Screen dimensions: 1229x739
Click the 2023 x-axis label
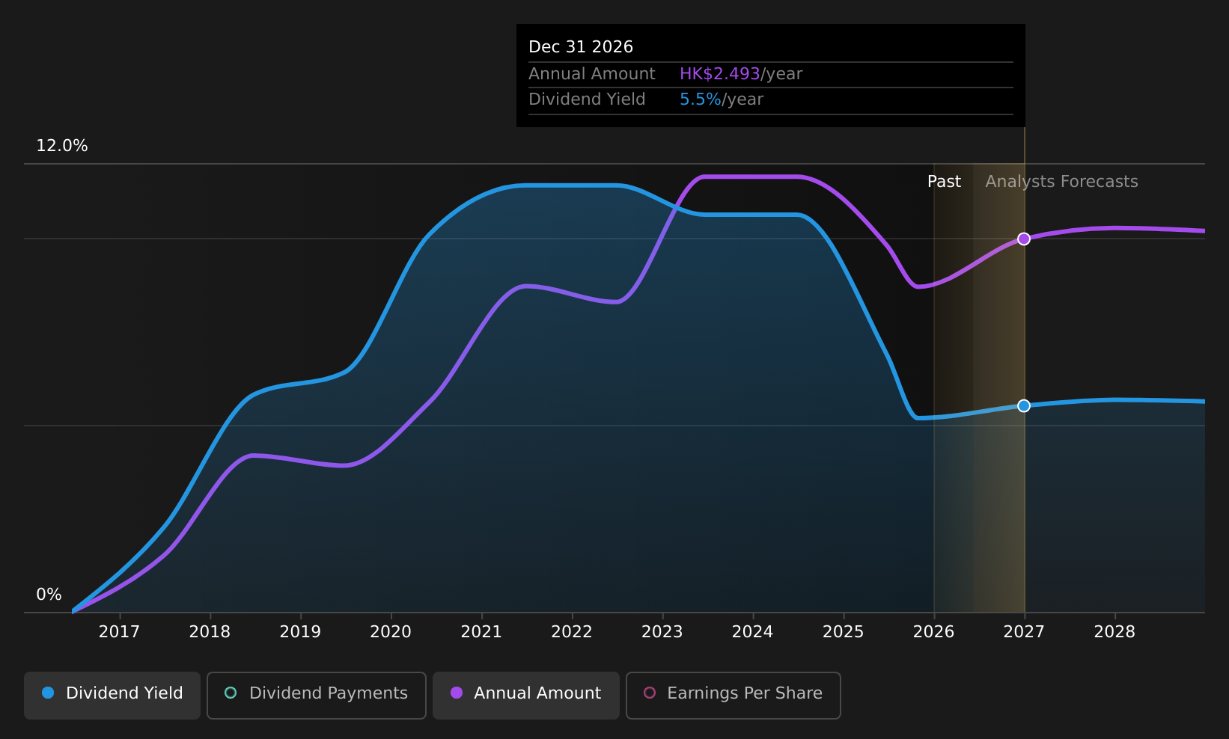[662, 632]
